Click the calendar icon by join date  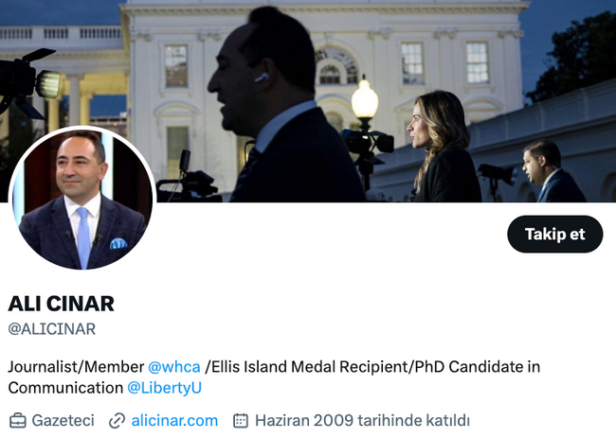(x=241, y=420)
